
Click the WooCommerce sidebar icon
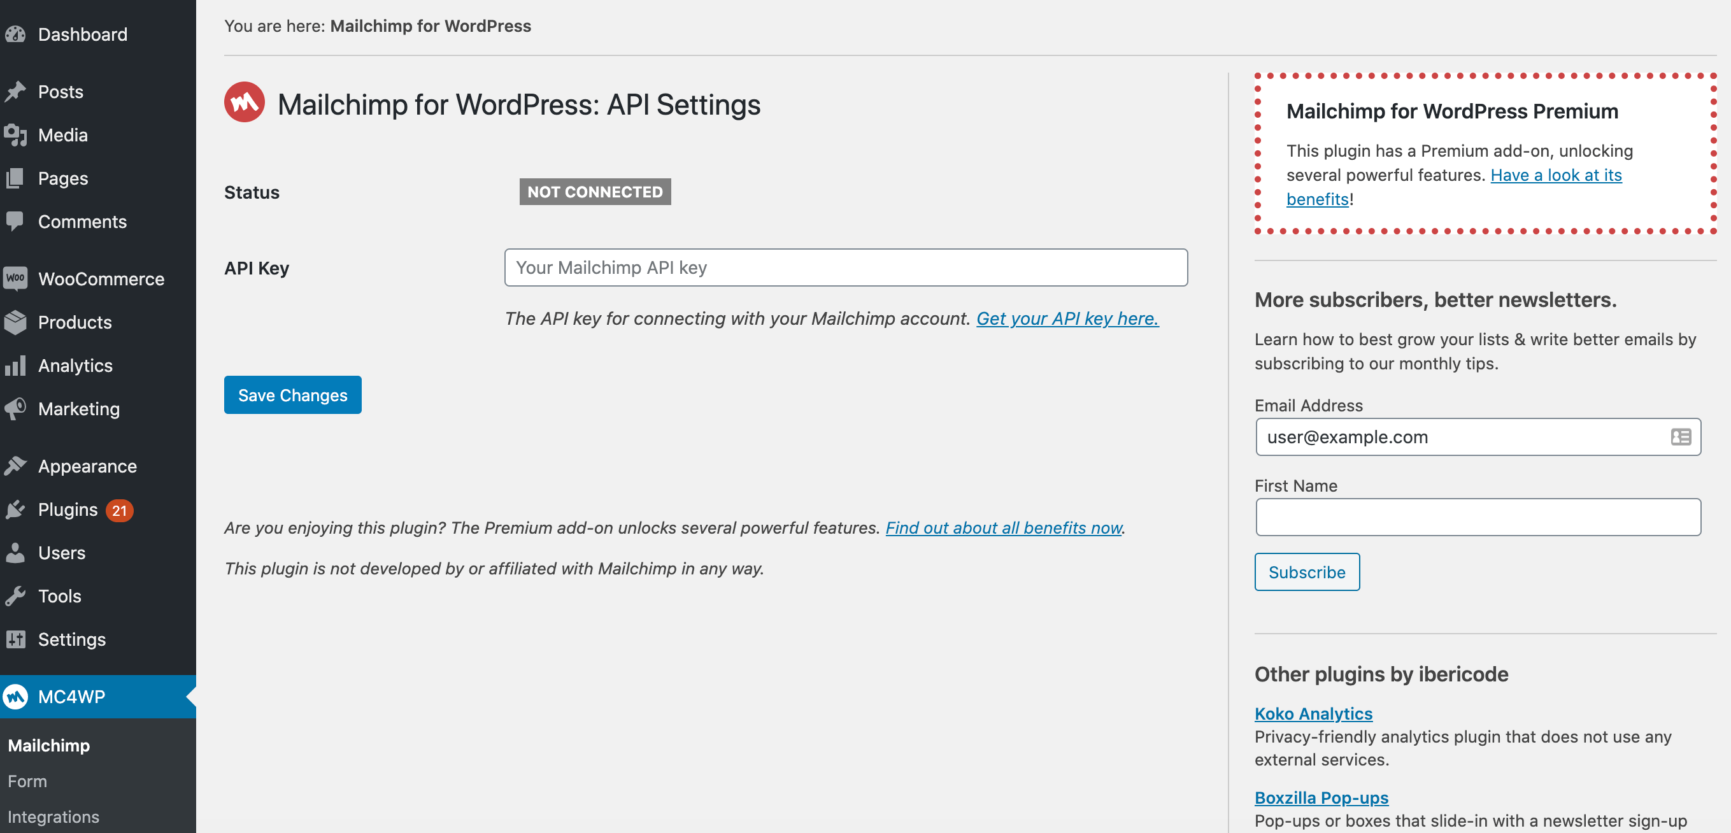click(x=18, y=279)
